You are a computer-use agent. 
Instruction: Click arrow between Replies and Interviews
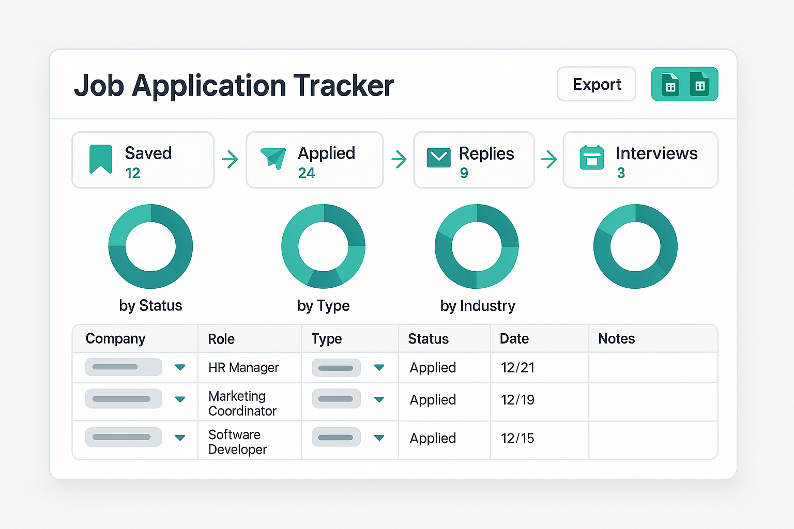[x=549, y=159]
